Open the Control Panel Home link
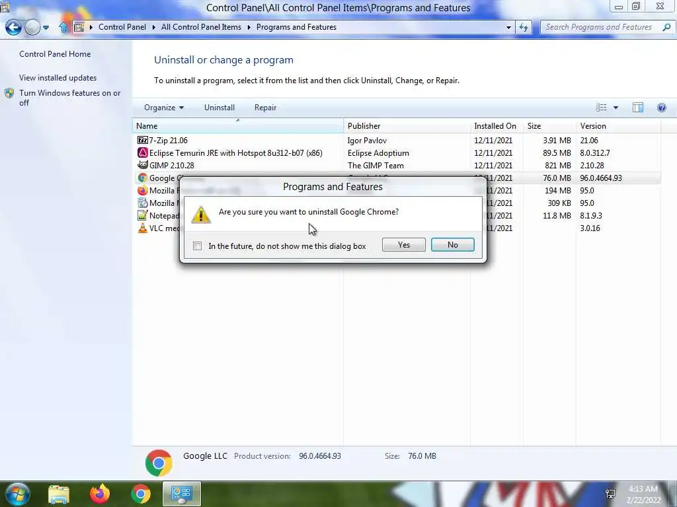This screenshot has height=507, width=677. tap(55, 54)
